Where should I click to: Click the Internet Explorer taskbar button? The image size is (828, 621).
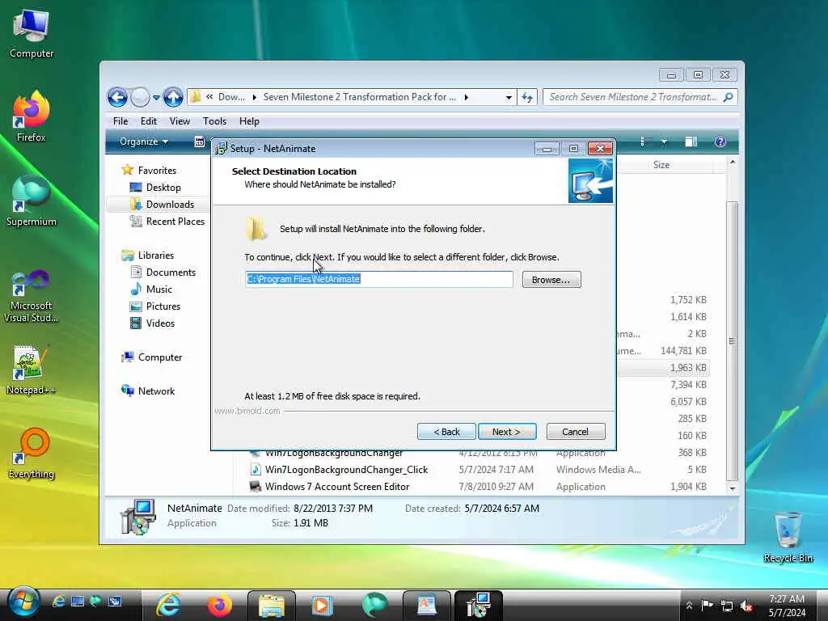tap(169, 605)
